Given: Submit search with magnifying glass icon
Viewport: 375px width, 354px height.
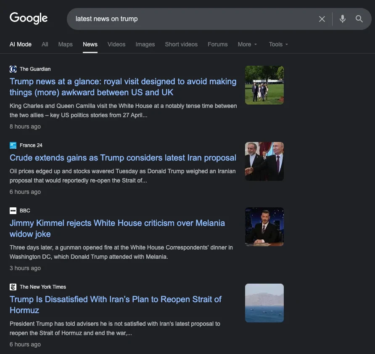Looking at the screenshot, I should [x=359, y=19].
